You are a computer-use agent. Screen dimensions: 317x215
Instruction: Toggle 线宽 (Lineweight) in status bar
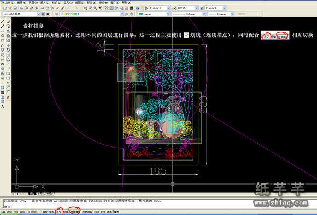click(109, 212)
